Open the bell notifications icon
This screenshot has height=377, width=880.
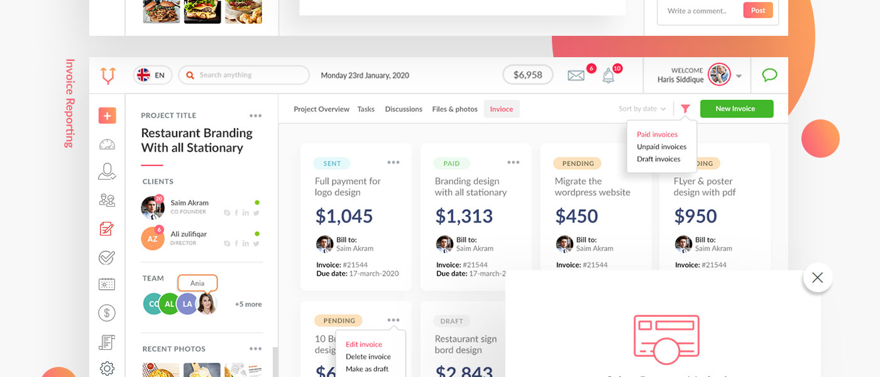(608, 76)
